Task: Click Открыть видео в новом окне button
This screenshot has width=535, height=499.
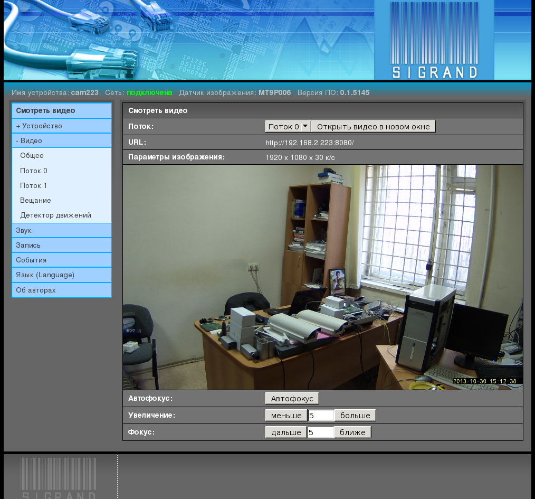Action: [x=373, y=127]
